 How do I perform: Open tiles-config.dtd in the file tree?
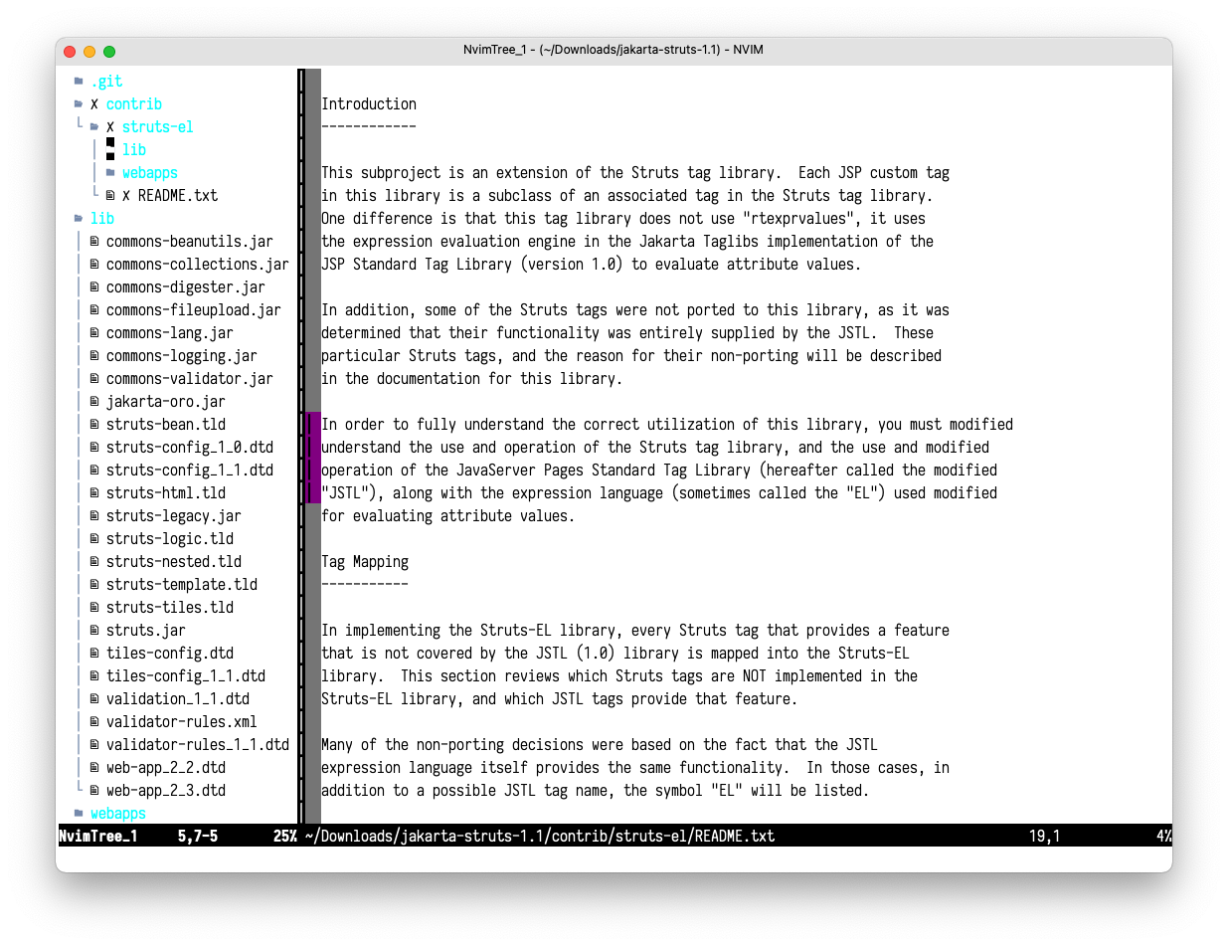click(x=170, y=654)
